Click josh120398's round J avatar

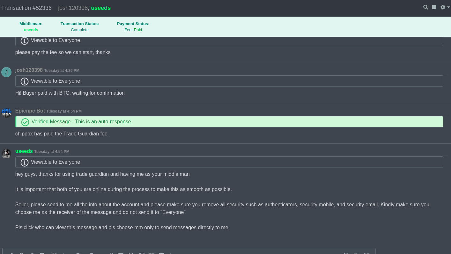(6, 72)
